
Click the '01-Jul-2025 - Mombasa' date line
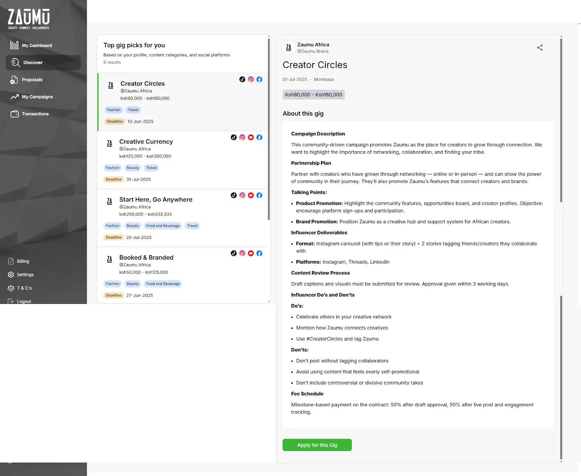(x=308, y=79)
